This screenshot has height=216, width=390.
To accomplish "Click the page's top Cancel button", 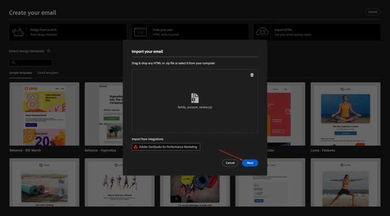I will pyautogui.click(x=373, y=12).
